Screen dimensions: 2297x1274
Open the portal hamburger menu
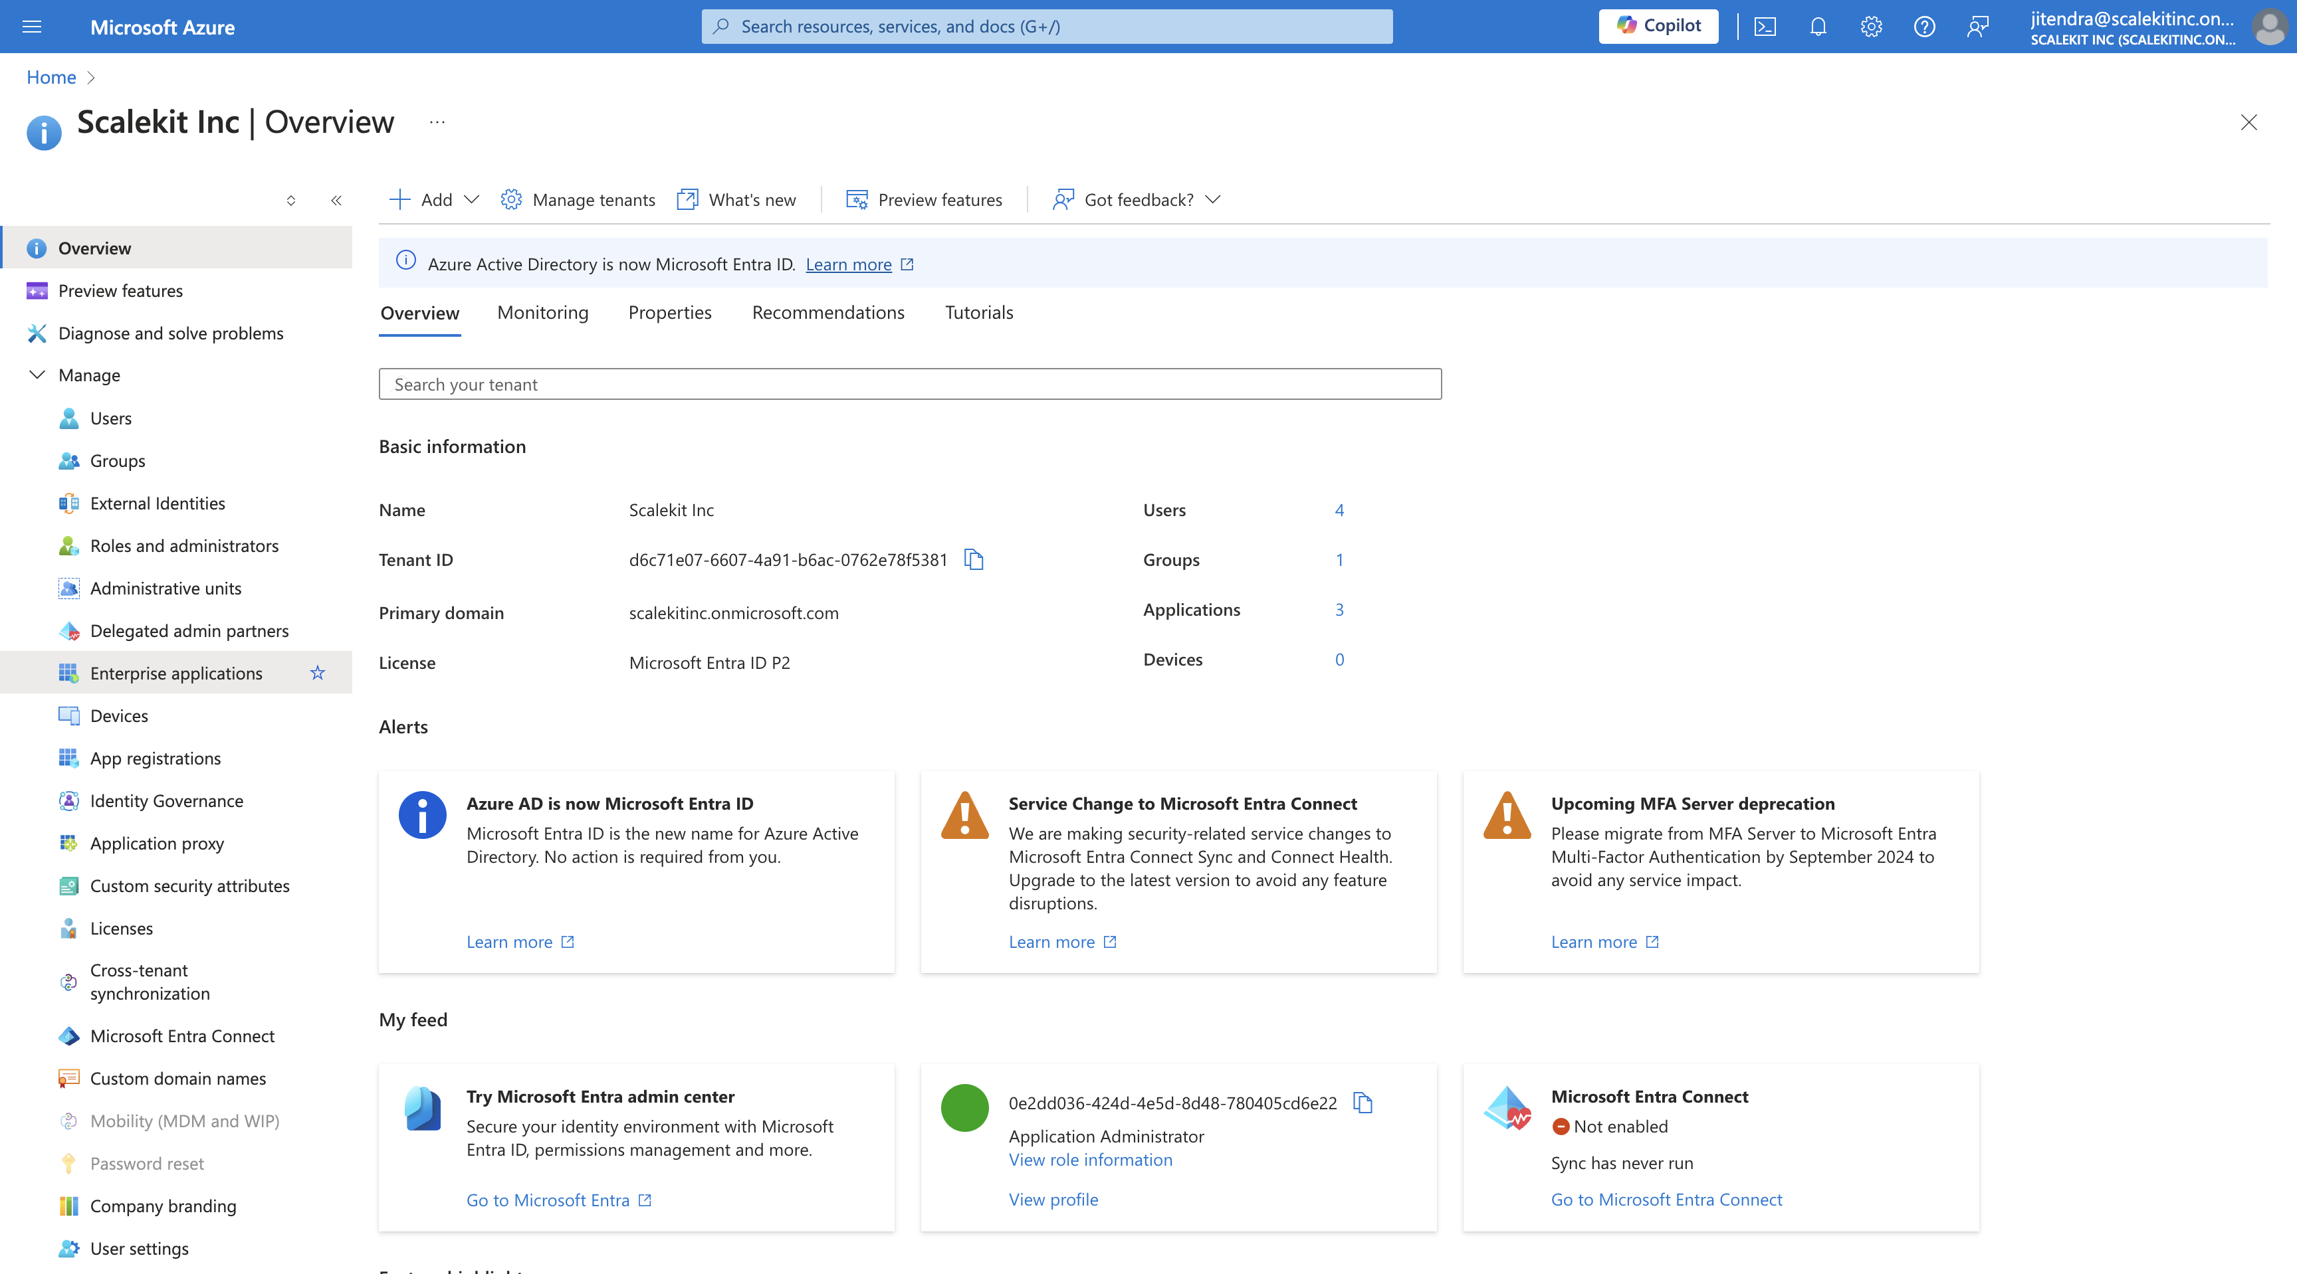click(x=32, y=27)
